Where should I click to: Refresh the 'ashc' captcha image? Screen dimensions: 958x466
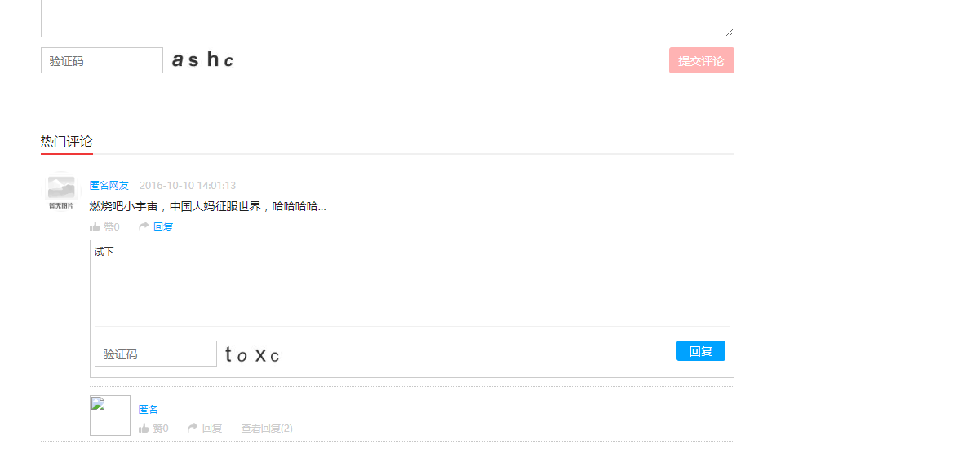pos(203,59)
